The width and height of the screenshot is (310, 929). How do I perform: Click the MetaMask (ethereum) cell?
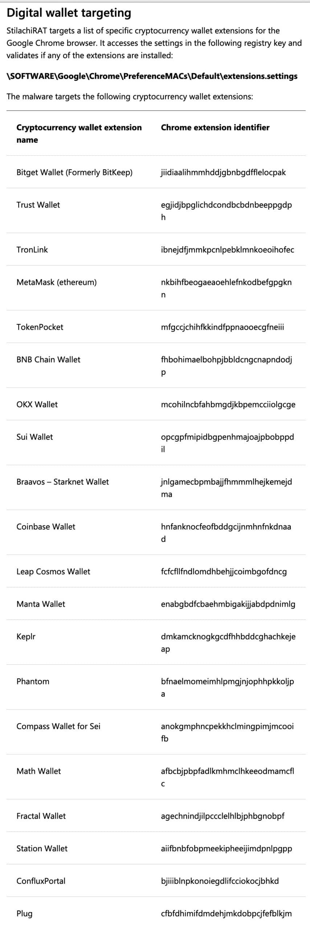click(57, 282)
